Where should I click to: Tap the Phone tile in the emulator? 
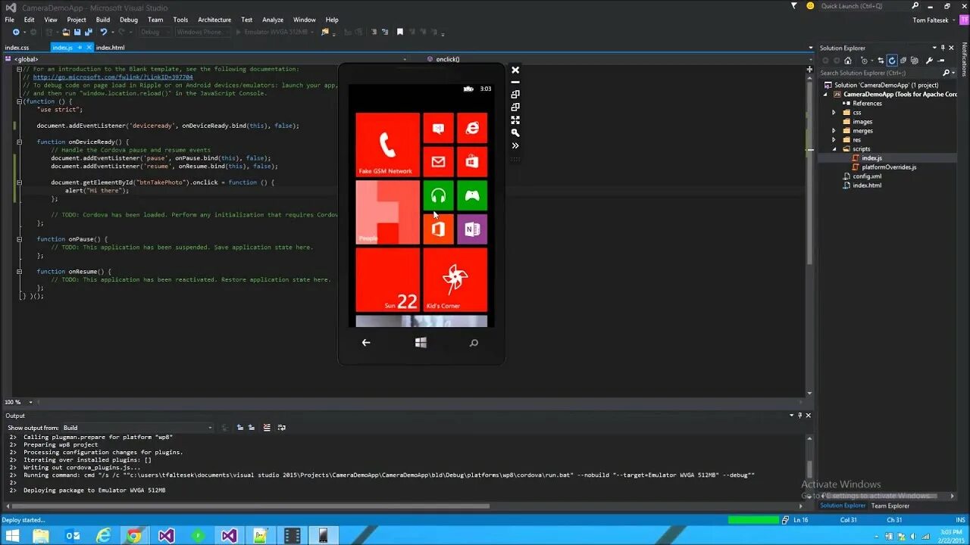(387, 145)
